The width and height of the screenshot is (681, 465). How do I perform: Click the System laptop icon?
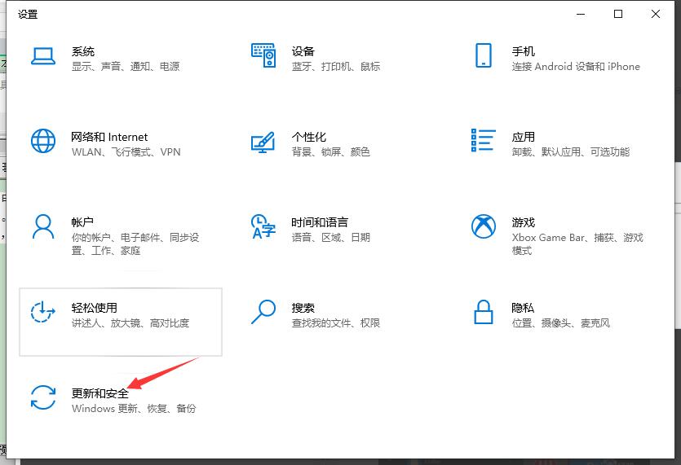click(42, 56)
